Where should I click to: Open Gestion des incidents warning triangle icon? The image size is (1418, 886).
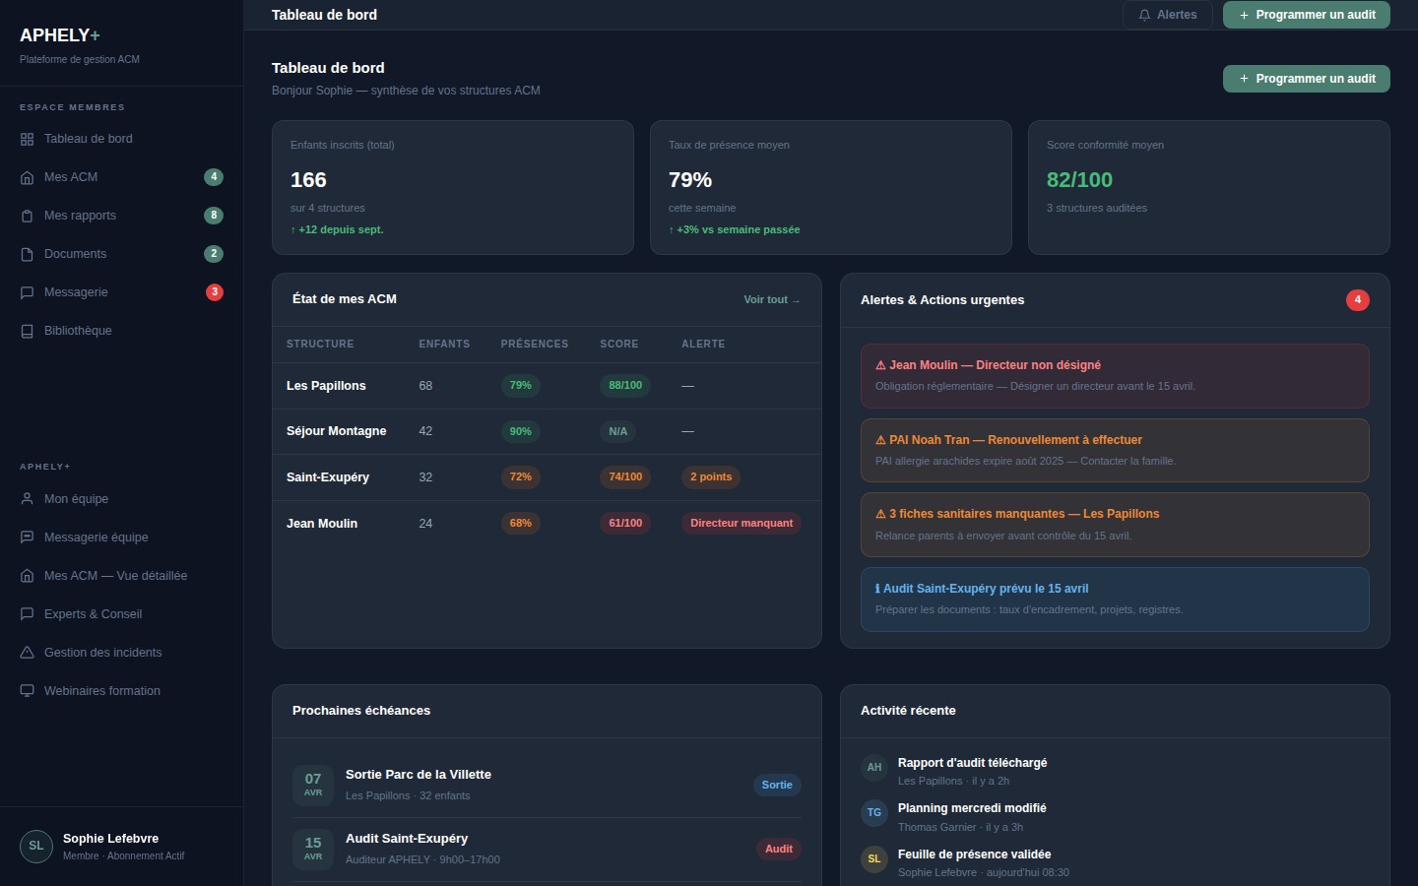click(27, 653)
